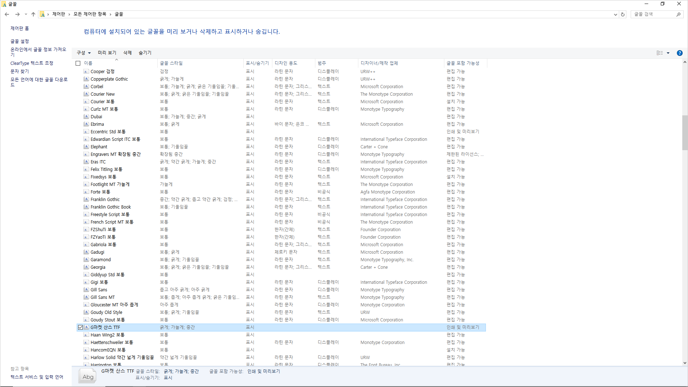Image resolution: width=688 pixels, height=387 pixels.
Task: Open the ClearType 텍스트 조정 link
Action: point(32,63)
